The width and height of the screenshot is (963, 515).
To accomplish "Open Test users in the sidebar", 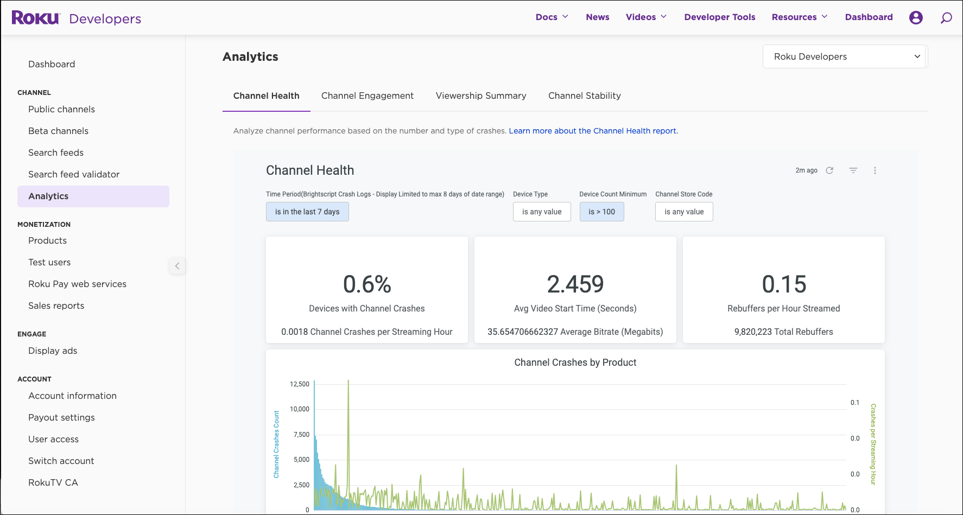I will tap(49, 262).
